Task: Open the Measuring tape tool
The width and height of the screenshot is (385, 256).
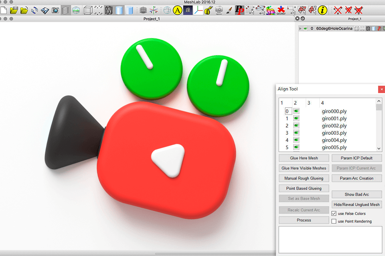Action: coord(208,10)
